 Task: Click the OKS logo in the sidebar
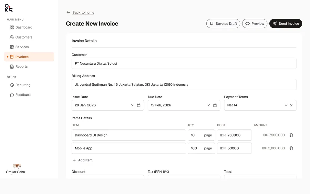click(x=8, y=8)
